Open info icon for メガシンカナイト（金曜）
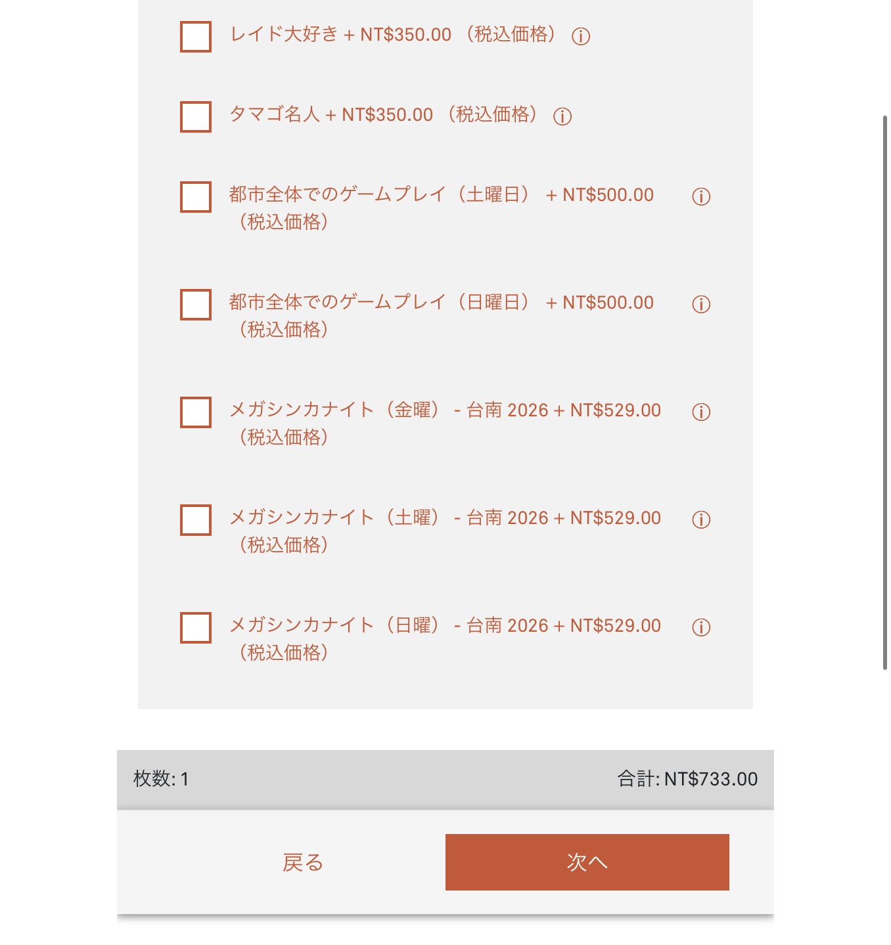 (701, 412)
